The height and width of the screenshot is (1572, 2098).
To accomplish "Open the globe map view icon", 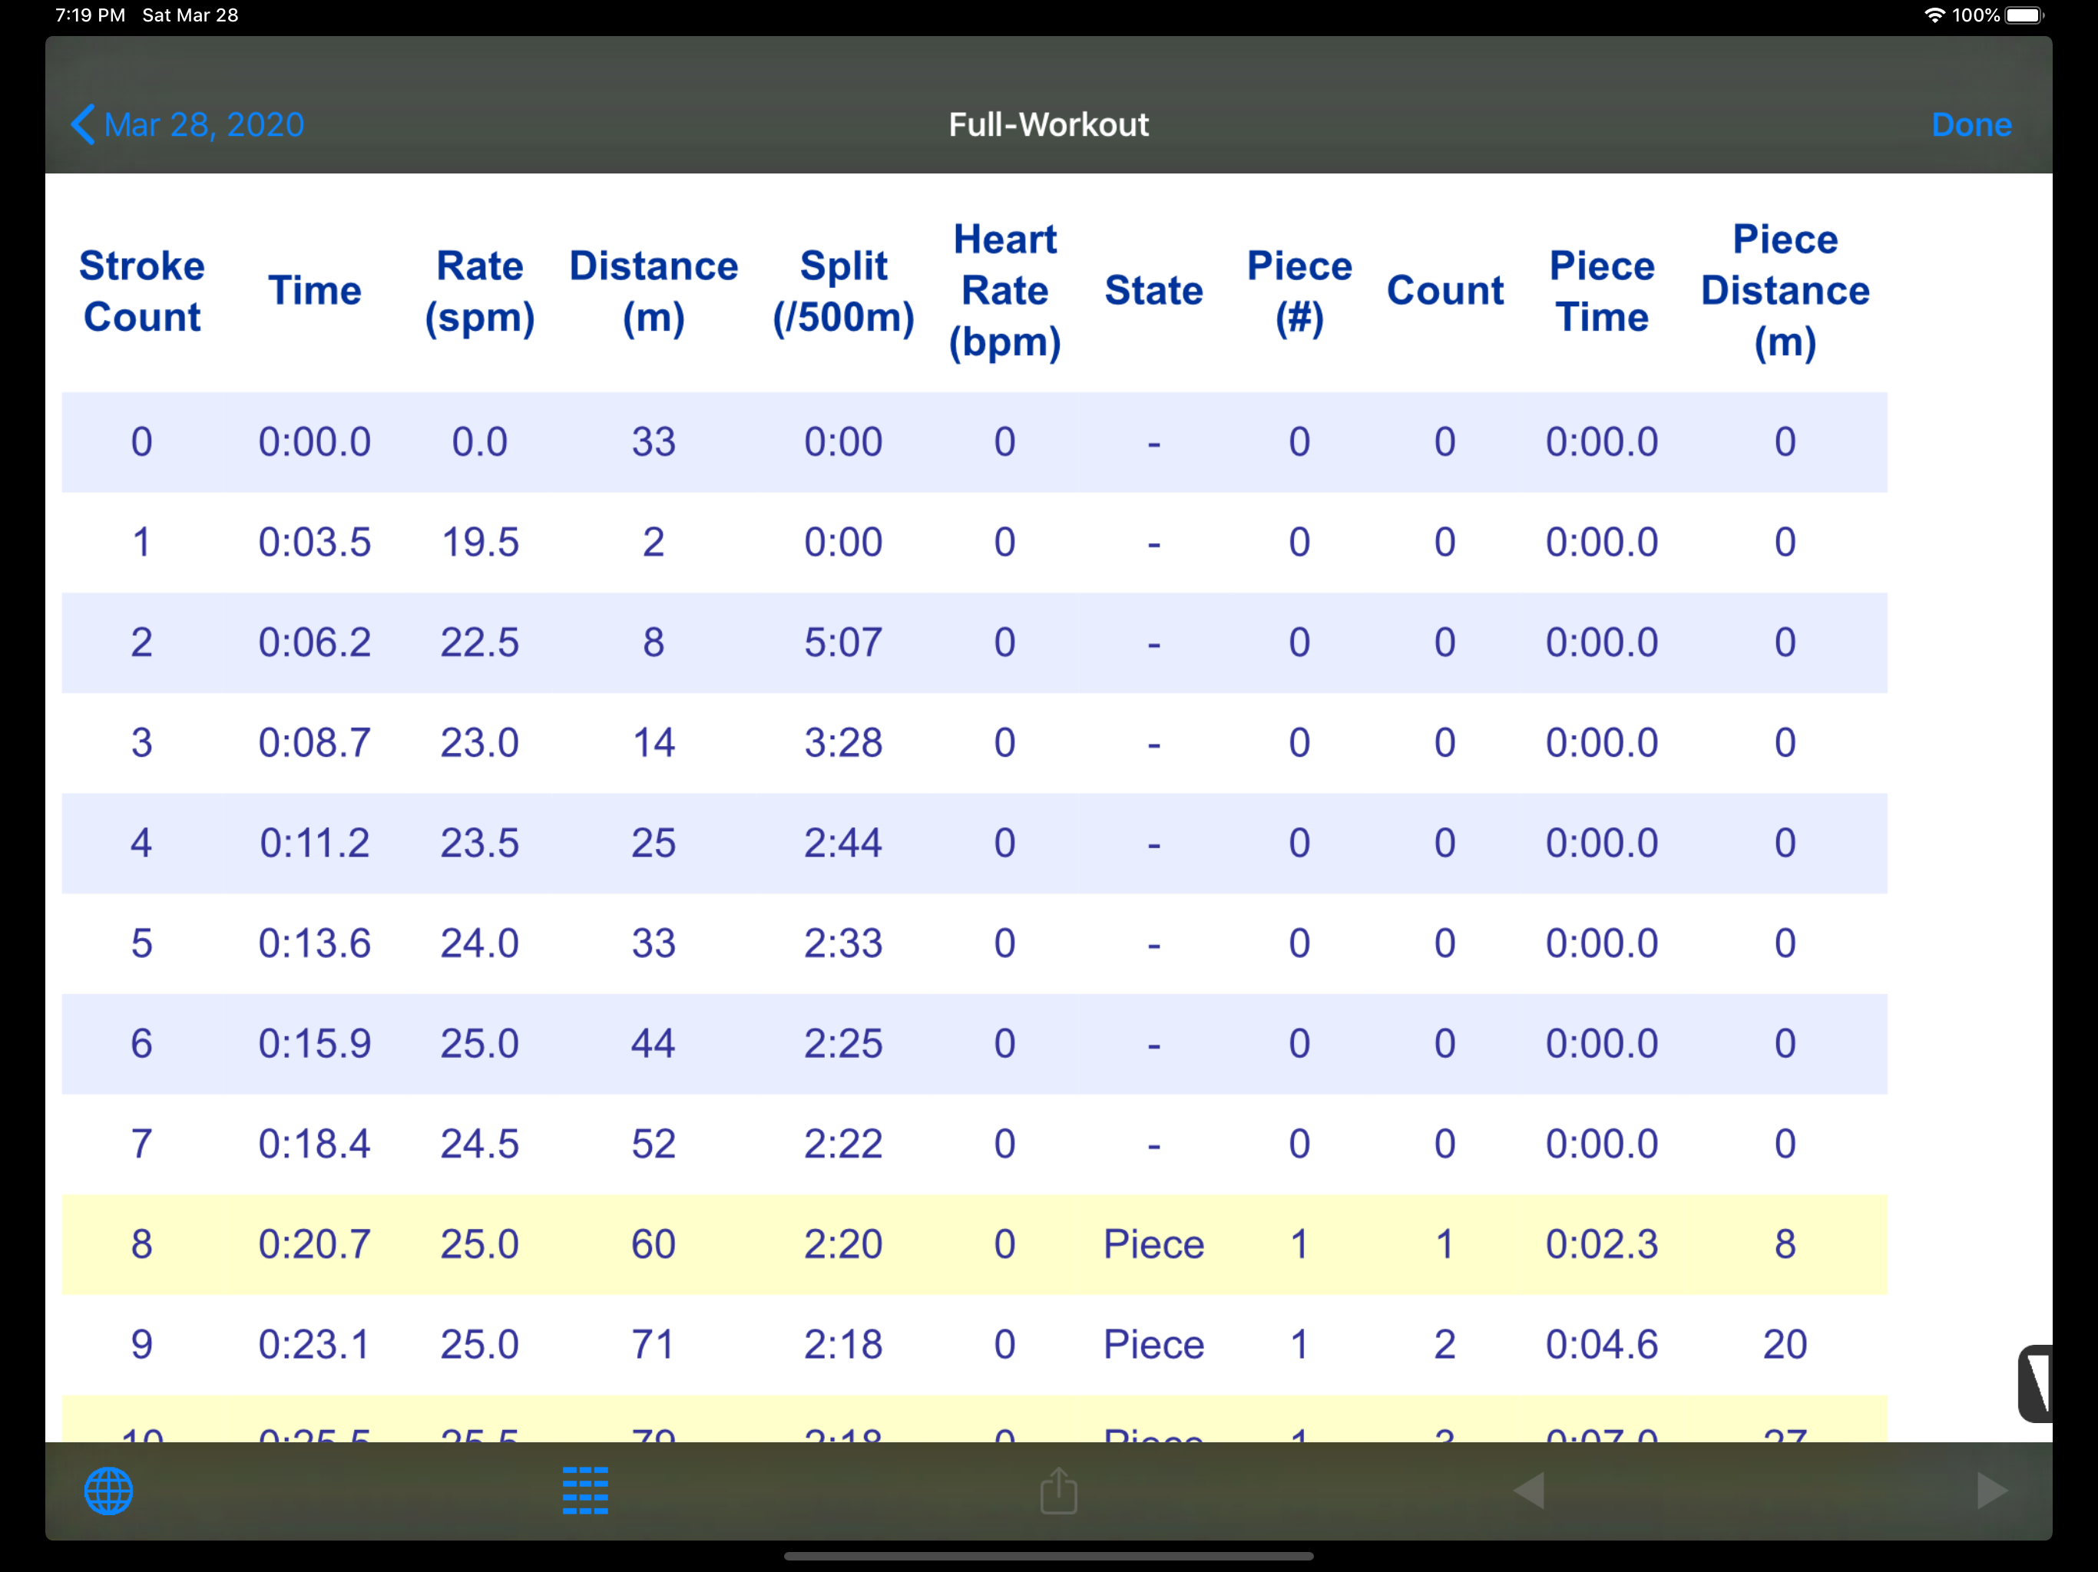I will [108, 1491].
